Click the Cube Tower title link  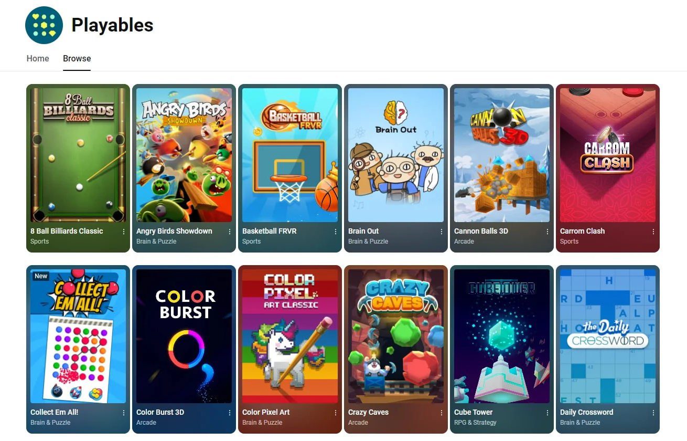point(474,412)
